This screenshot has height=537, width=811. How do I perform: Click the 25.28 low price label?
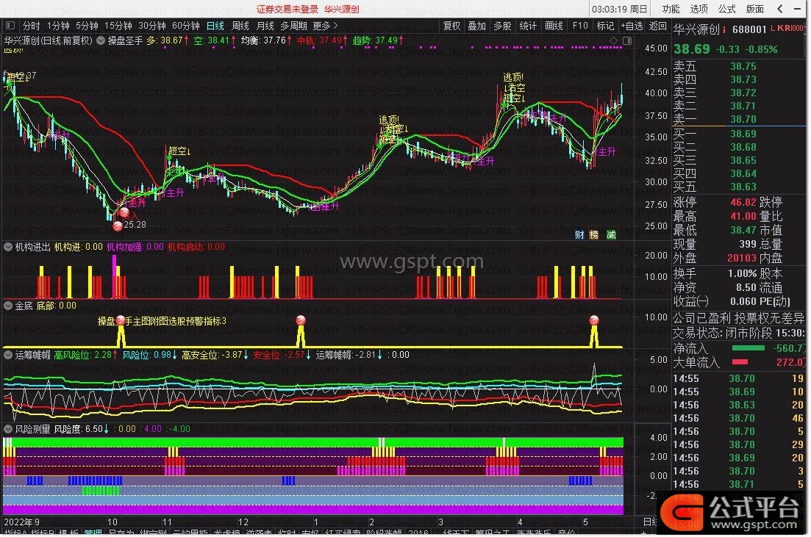point(135,225)
